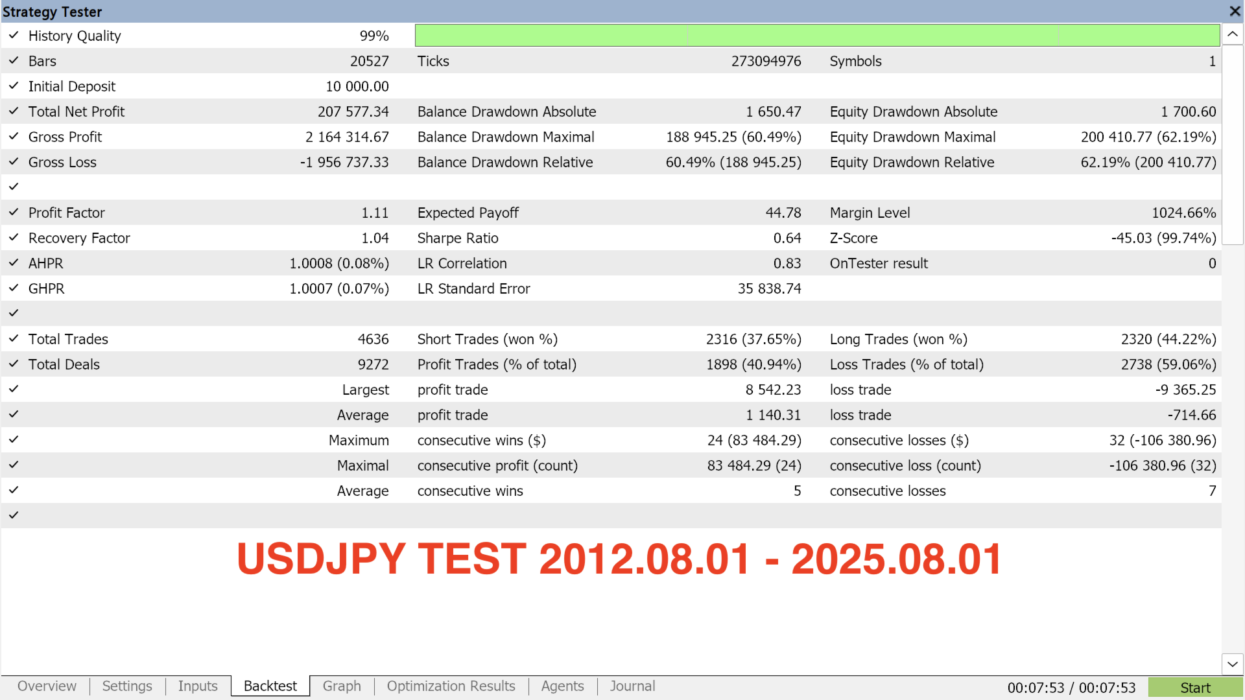Viewport: 1245px width, 700px height.
Task: Toggle the Total Net Profit row checkmark
Action: tap(14, 111)
